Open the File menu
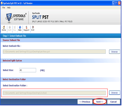122x106 pixels. click(4, 8)
